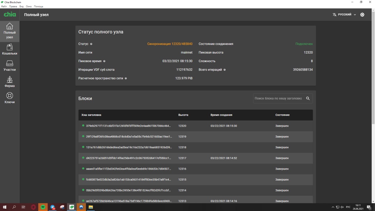Open the Windows Start menu
The image size is (375, 211).
click(x=5, y=207)
